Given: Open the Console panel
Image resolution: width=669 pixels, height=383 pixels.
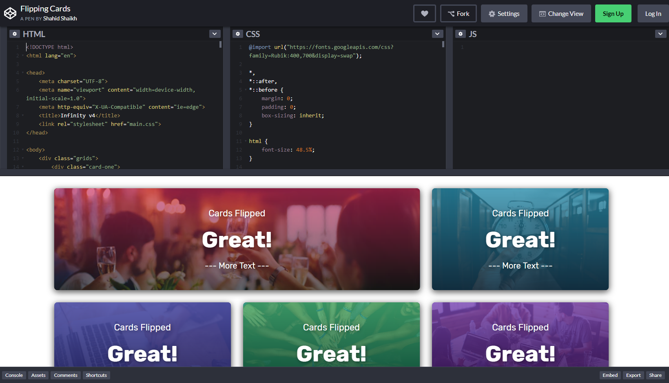Looking at the screenshot, I should coord(14,375).
